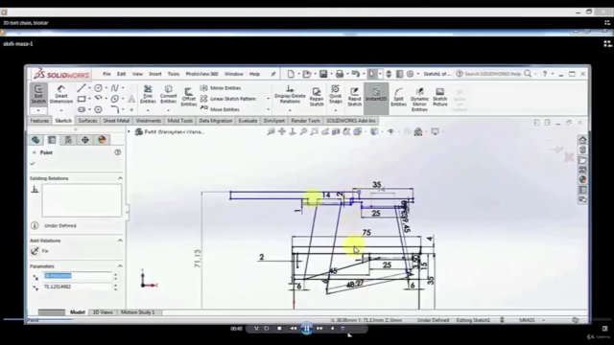The width and height of the screenshot is (614, 345).
Task: Open the Line tool dropdown arrow
Action: point(89,88)
